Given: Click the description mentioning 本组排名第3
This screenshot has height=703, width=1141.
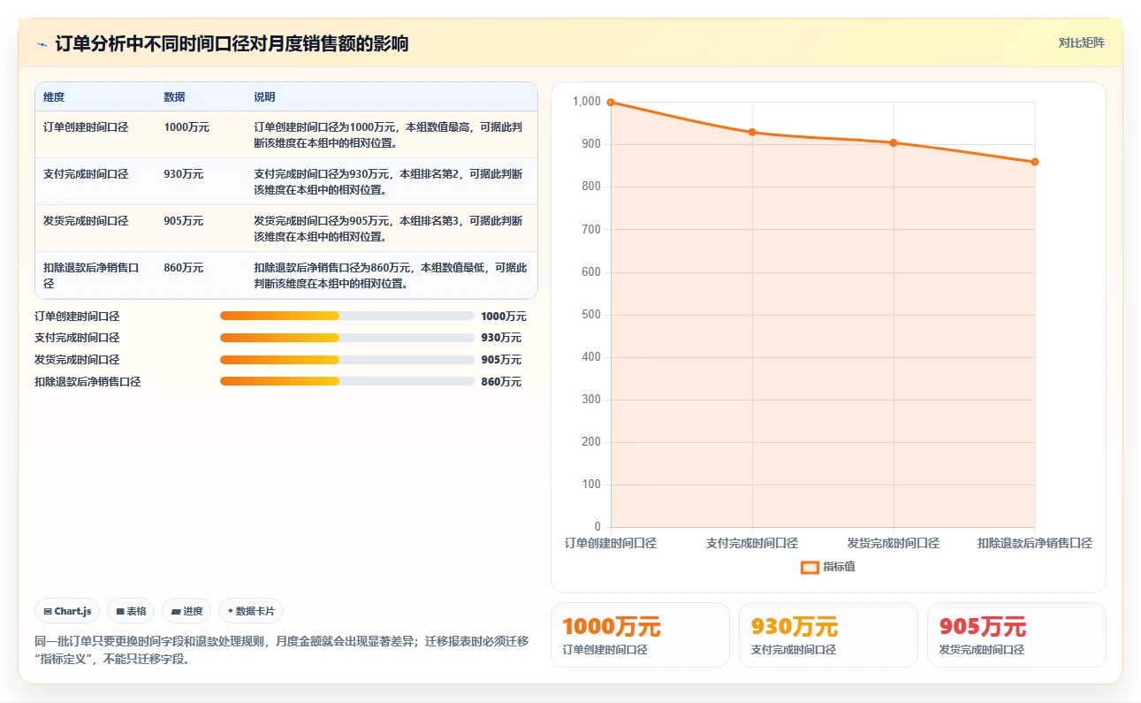Looking at the screenshot, I should [x=389, y=228].
